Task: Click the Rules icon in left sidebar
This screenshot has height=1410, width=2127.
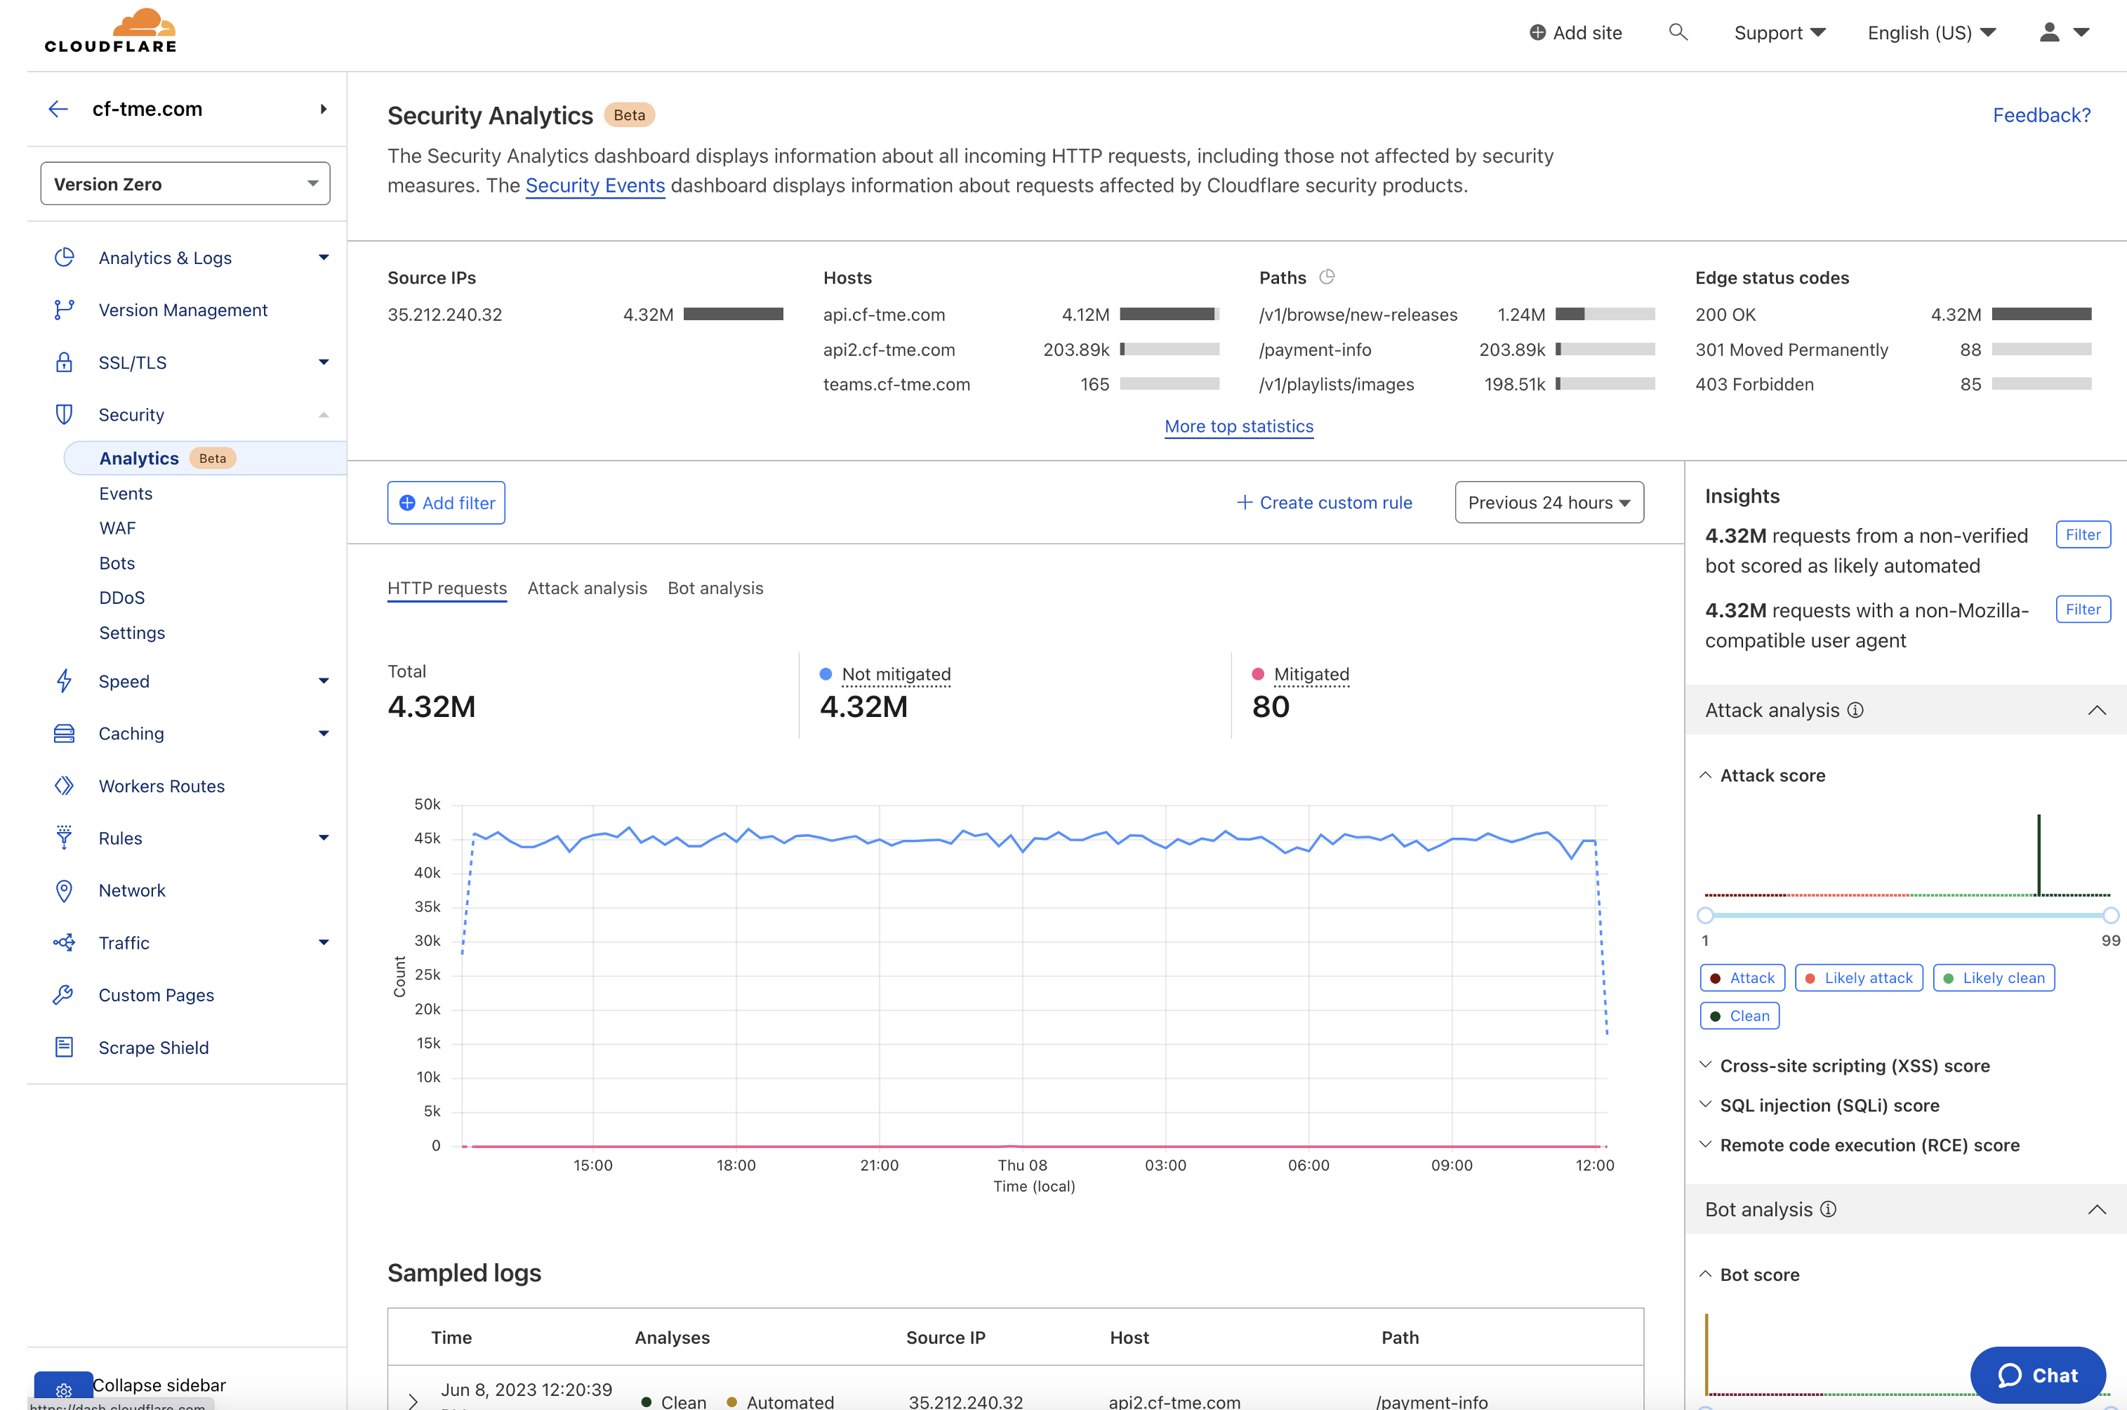Action: click(x=63, y=837)
